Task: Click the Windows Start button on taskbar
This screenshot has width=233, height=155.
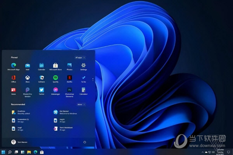Action: 3,152
